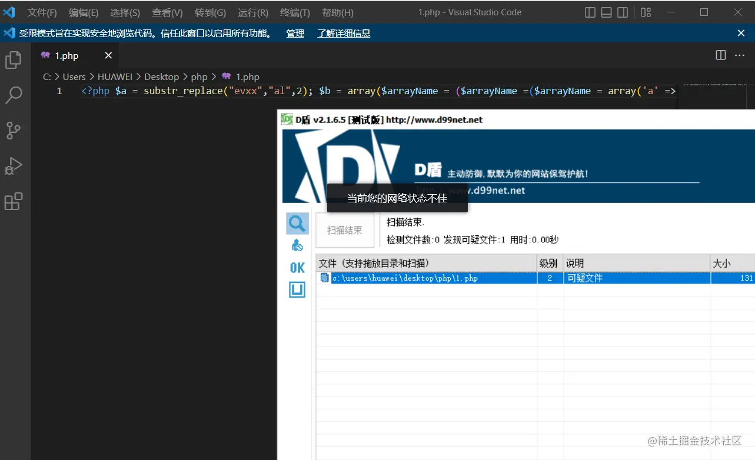Open the Source Control view
This screenshot has width=755, height=460.
pos(13,131)
